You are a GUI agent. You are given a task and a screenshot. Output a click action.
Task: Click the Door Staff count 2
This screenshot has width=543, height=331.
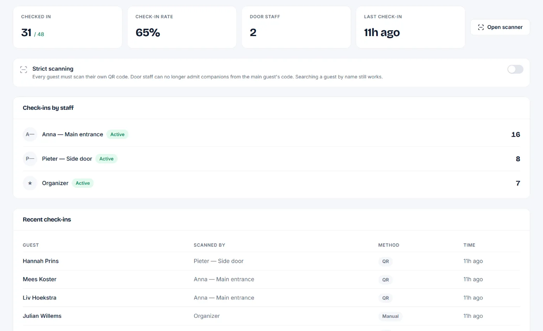[253, 33]
